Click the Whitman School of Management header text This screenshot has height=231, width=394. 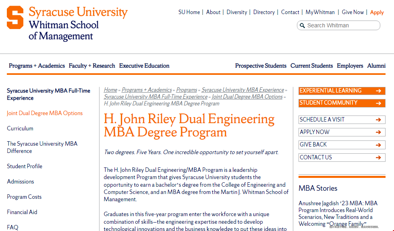tap(64, 30)
